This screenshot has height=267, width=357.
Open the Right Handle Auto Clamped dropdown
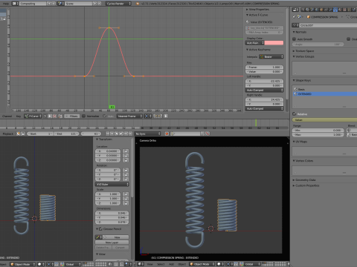tap(264, 108)
